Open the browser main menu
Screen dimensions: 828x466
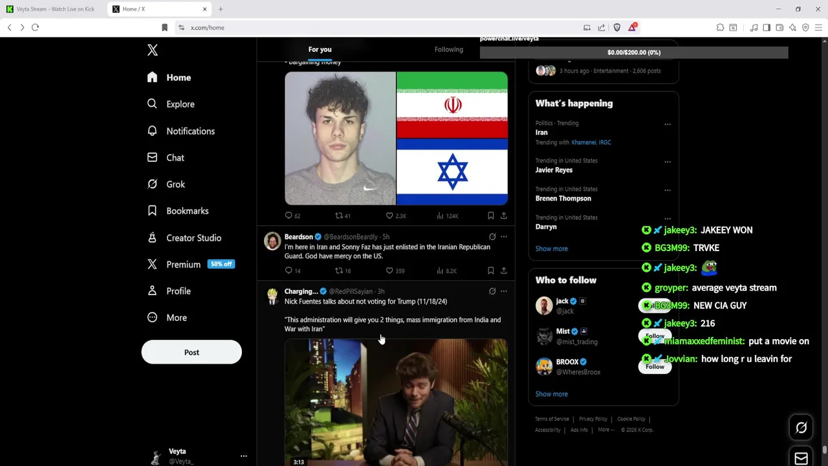click(819, 27)
